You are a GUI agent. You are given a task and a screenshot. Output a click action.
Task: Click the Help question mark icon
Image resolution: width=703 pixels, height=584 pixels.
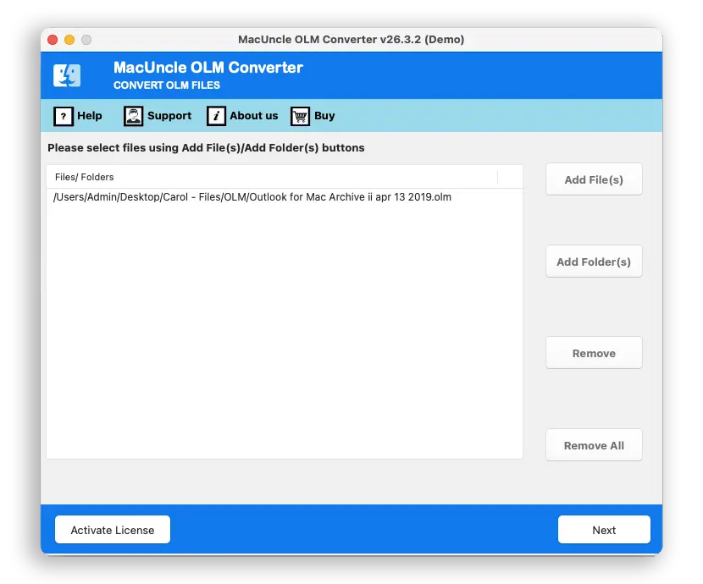coord(64,117)
